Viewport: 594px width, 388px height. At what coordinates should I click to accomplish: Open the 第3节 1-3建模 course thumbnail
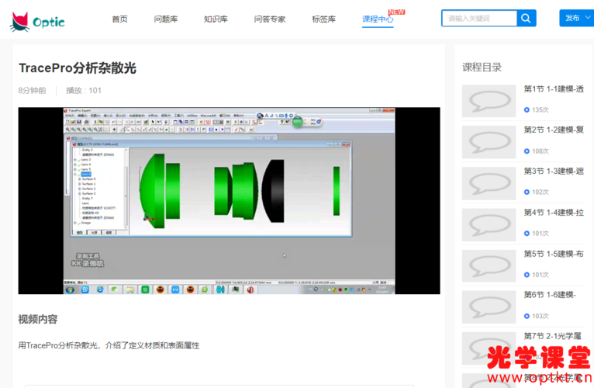coord(489,183)
